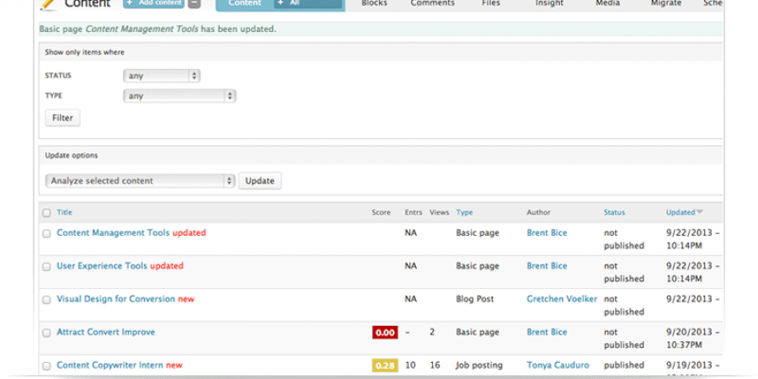This screenshot has width=758, height=379.
Task: Click the minus button beside Add content
Action: click(195, 3)
